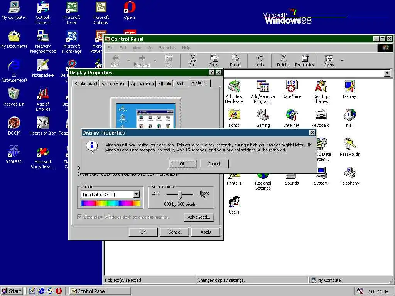Open the Date/Time applet

click(292, 89)
